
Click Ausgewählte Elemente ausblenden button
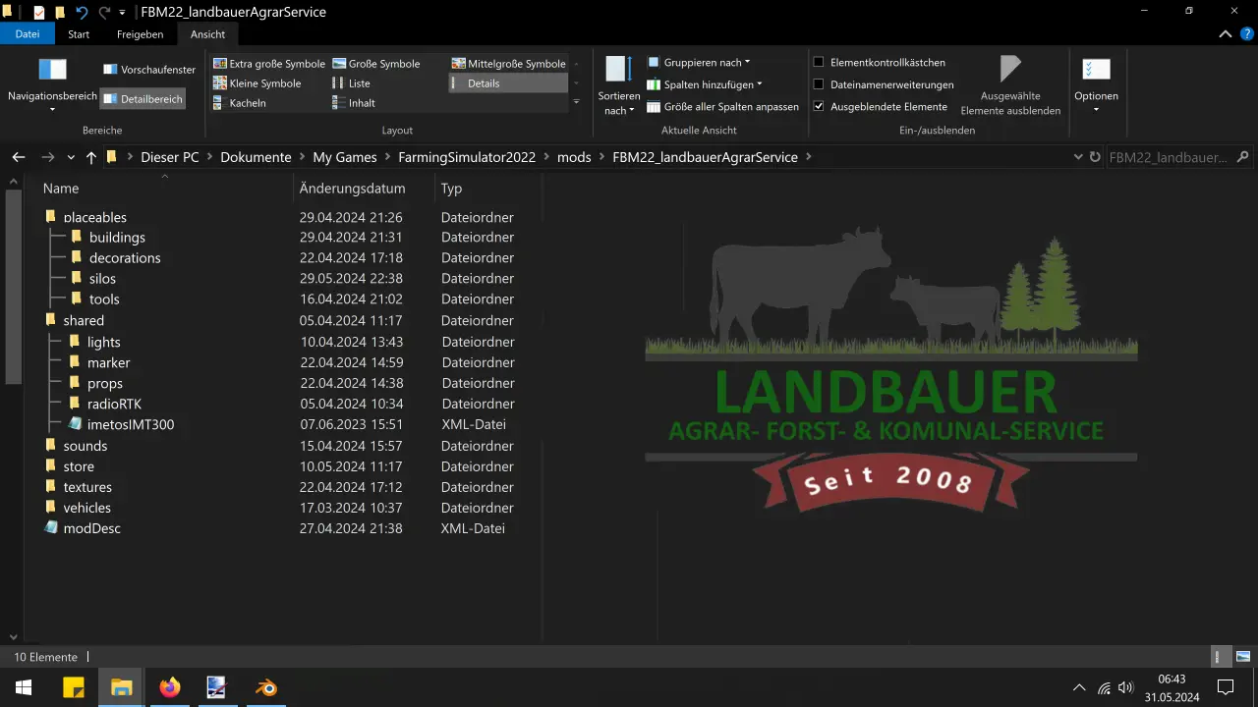pyautogui.click(x=1010, y=85)
